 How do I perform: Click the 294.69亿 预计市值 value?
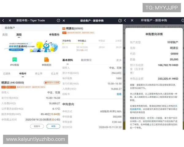117,73
